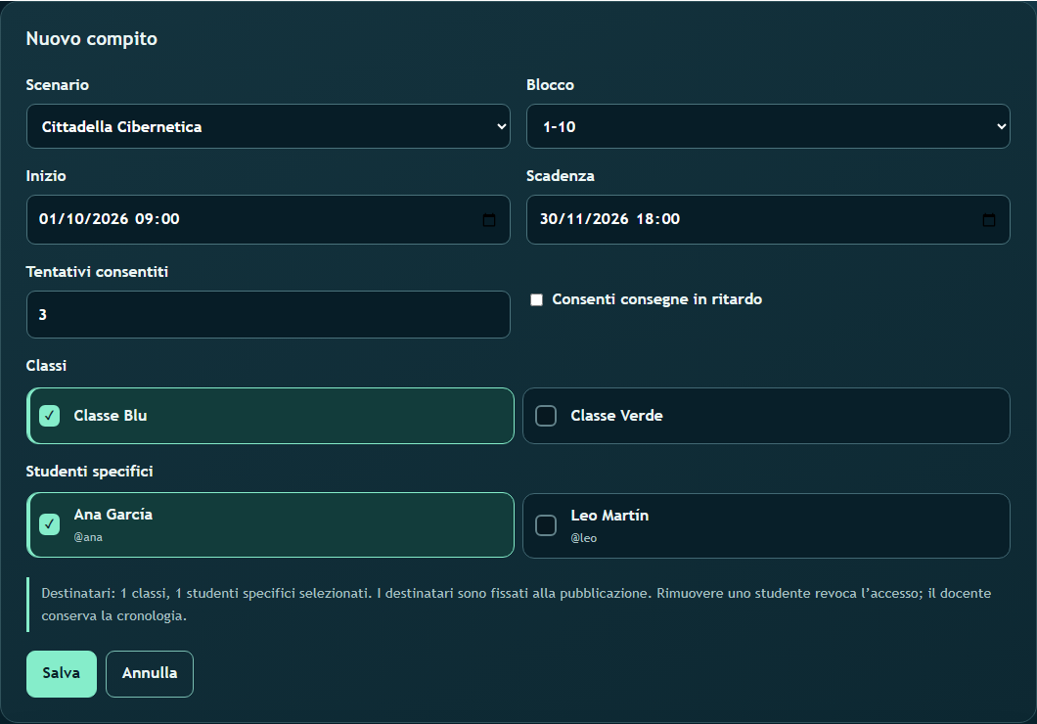Image resolution: width=1037 pixels, height=724 pixels.
Task: Select student Leo Martín checkbox
Action: point(546,525)
